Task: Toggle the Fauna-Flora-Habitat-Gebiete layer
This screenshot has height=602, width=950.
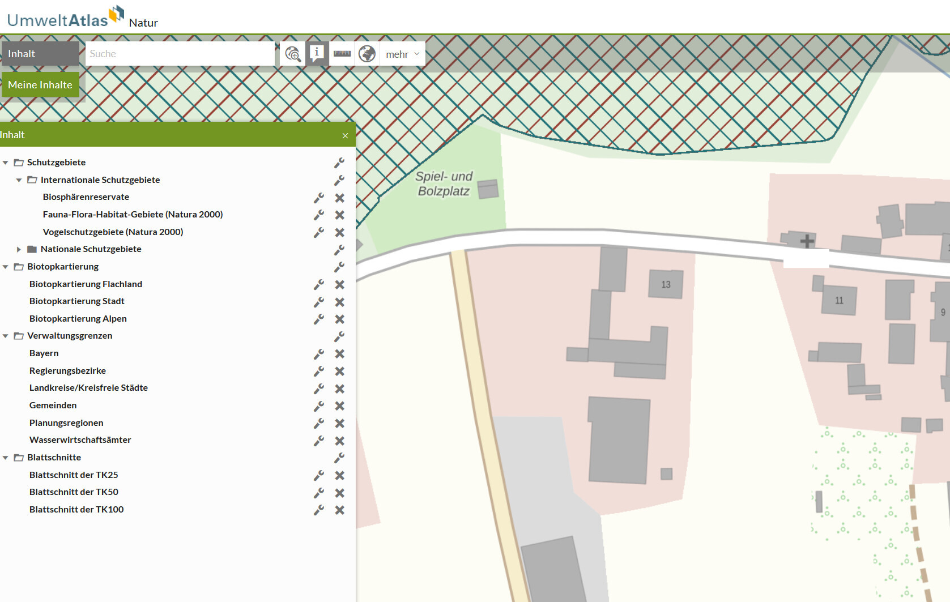Action: pos(133,215)
